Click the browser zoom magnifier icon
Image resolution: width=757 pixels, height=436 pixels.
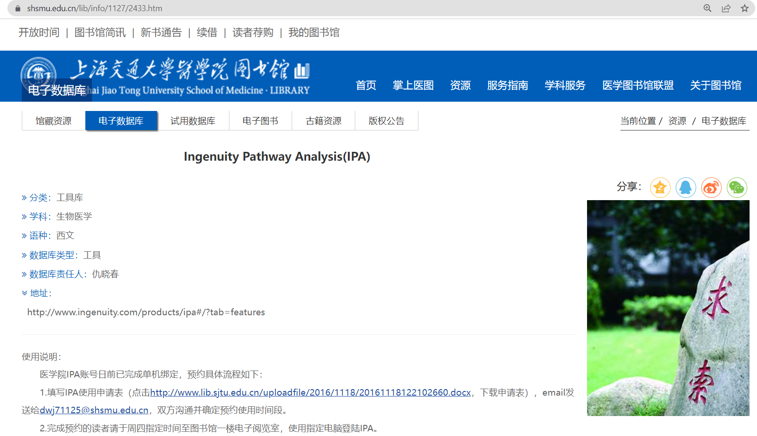(707, 8)
